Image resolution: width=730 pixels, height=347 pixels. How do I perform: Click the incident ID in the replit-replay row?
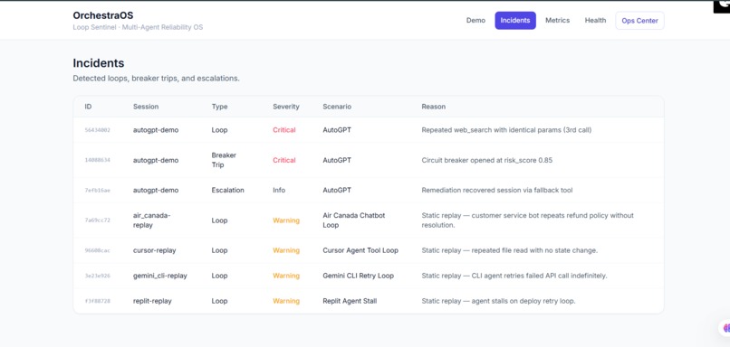click(x=97, y=301)
